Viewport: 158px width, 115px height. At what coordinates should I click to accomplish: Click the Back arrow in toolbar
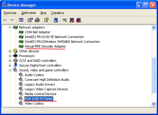tap(5, 20)
